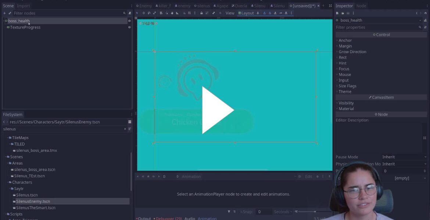Viewport: 430px width, 220px height.
Task: Open the Pause Mode dropdown
Action: (404, 157)
